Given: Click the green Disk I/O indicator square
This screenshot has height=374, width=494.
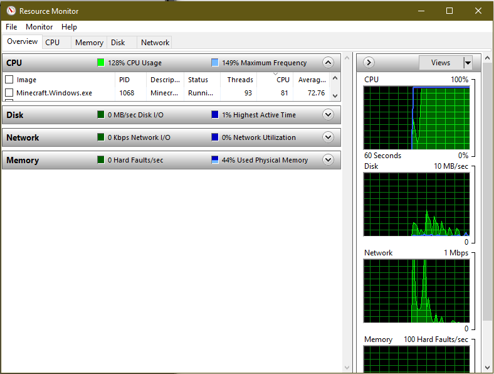Looking at the screenshot, I should 100,115.
